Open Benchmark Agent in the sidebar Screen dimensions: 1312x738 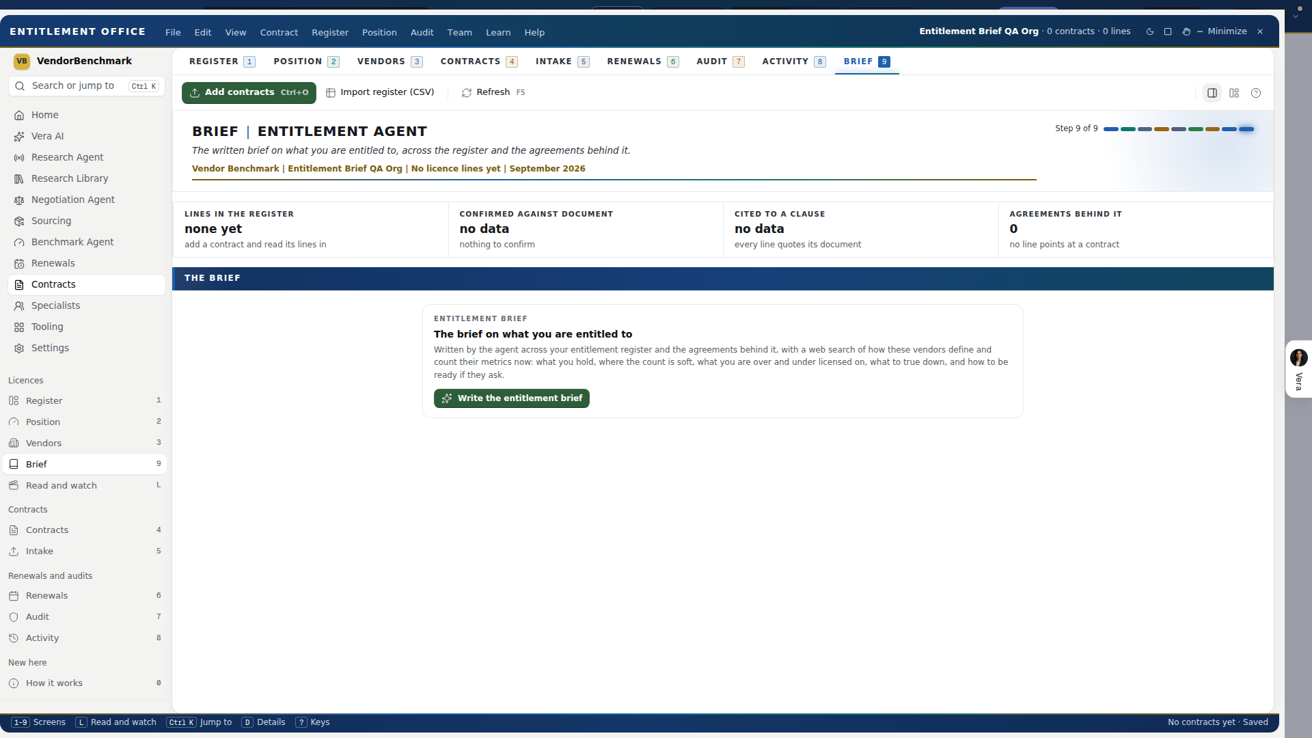pyautogui.click(x=87, y=242)
